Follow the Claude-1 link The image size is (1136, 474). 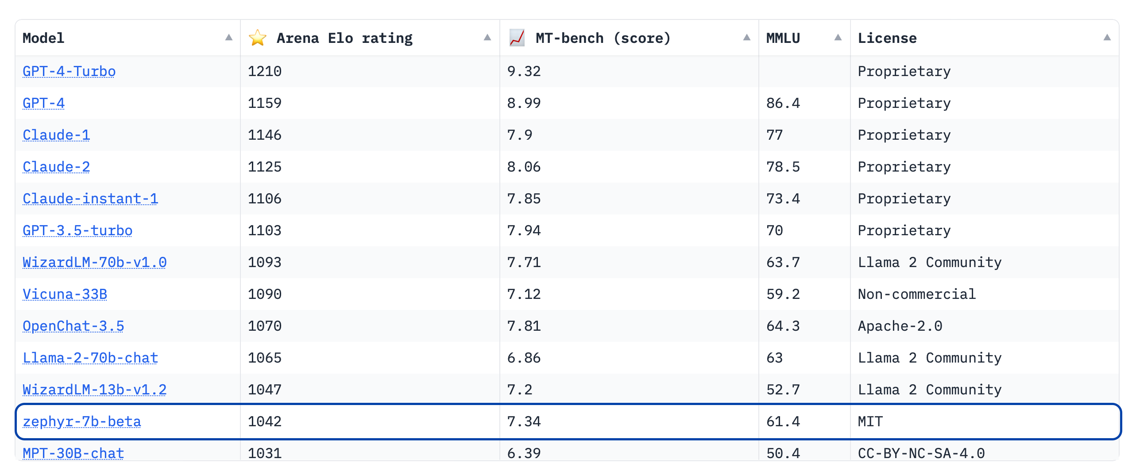[x=56, y=135]
